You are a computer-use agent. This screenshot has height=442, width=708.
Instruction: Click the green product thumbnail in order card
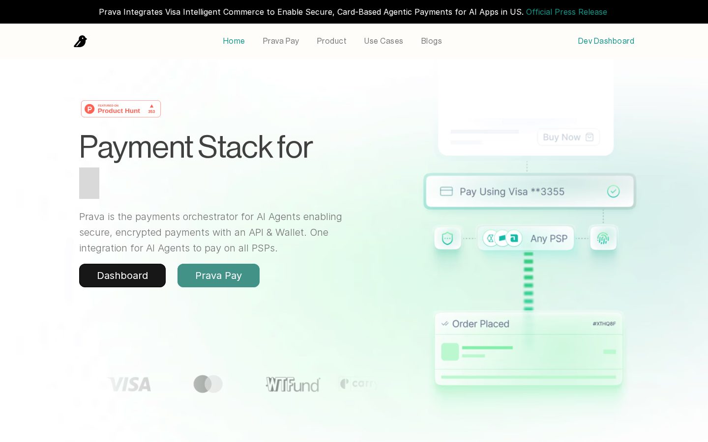(x=450, y=352)
